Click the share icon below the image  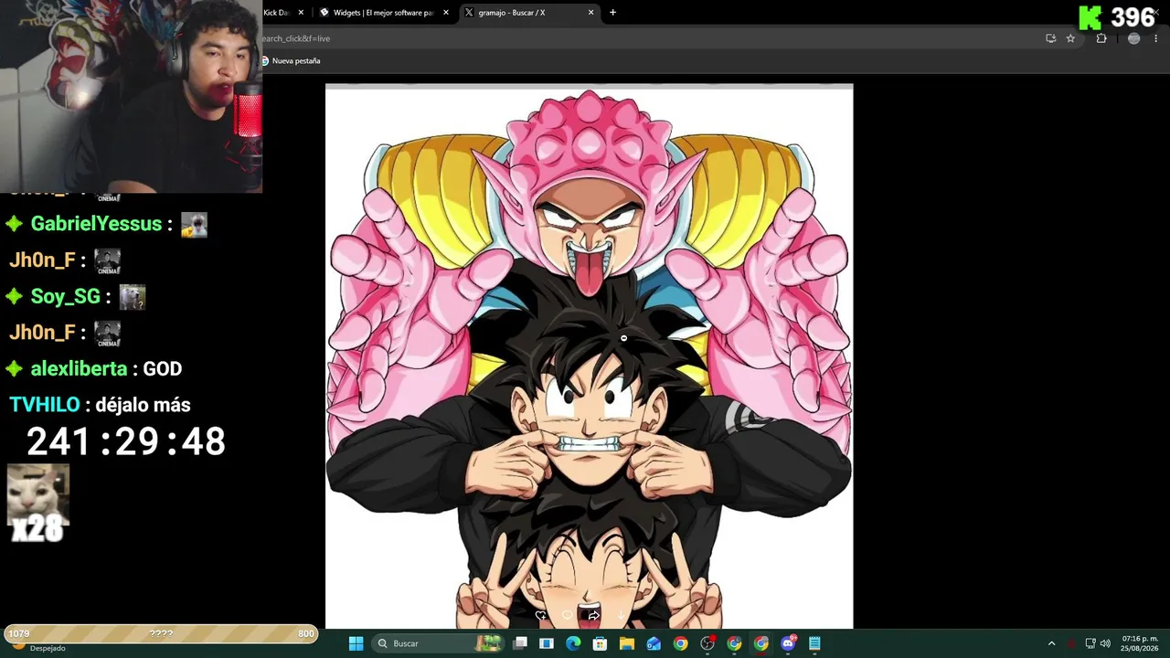pos(593,616)
